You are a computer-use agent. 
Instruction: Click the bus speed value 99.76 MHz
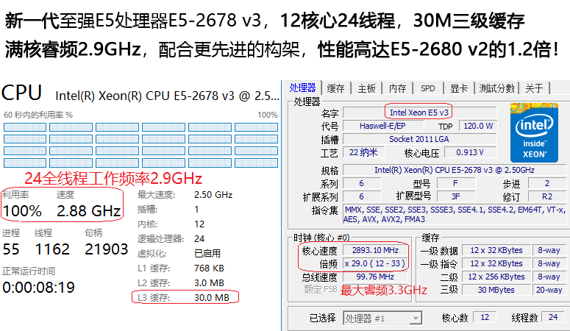[x=375, y=277]
